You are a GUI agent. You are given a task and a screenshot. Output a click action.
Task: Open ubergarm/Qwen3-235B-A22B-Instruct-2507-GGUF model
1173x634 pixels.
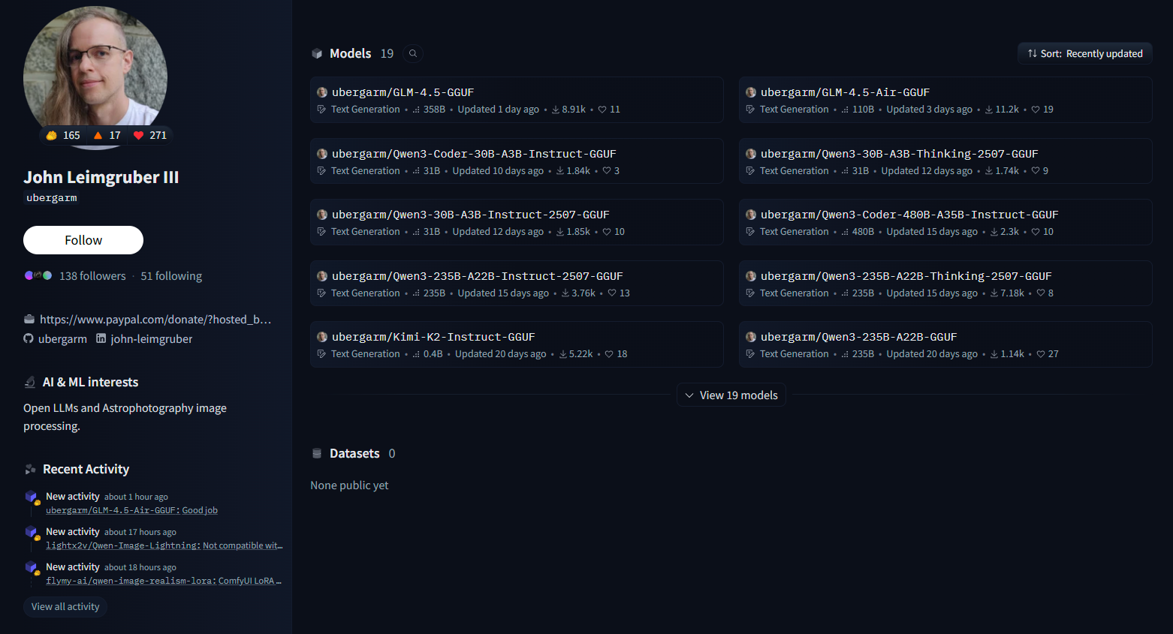(517, 284)
